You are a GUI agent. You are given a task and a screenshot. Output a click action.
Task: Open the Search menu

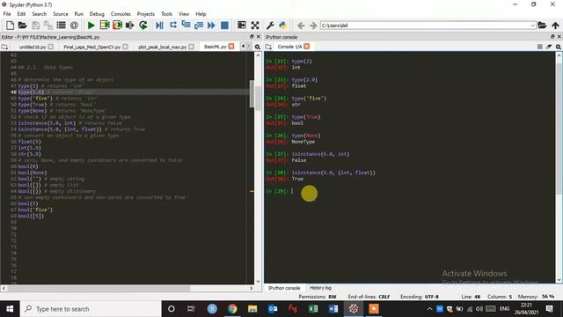click(39, 14)
